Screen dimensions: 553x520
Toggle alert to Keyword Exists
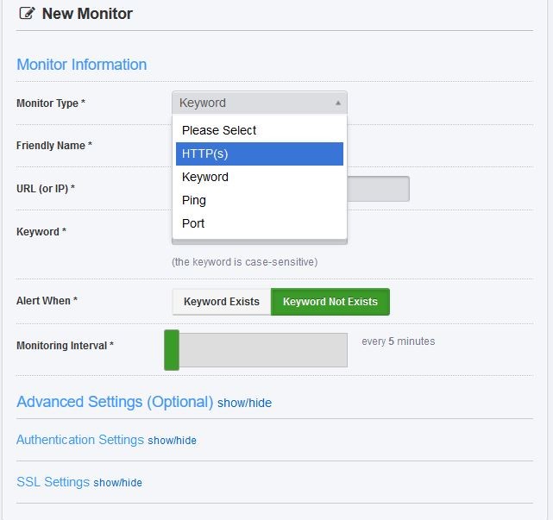[222, 302]
